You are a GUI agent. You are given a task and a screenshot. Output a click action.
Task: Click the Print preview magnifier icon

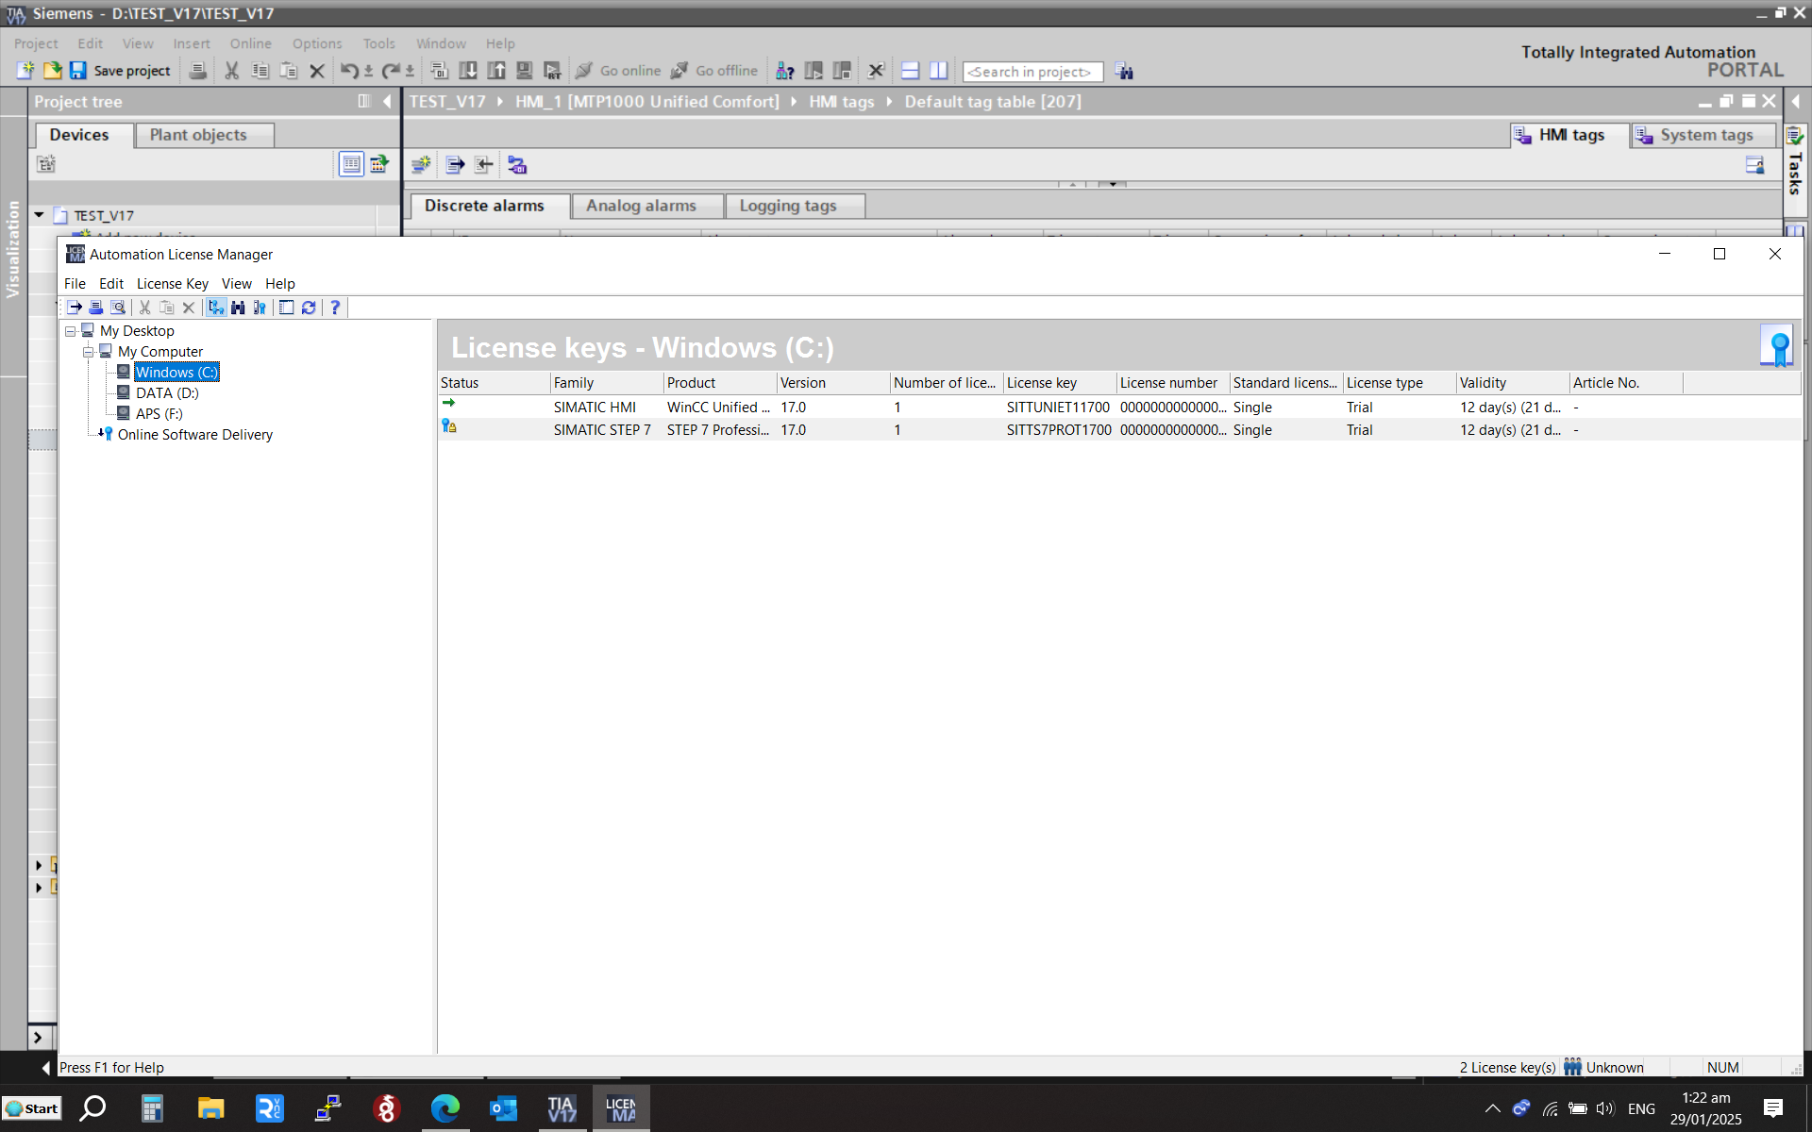118,308
